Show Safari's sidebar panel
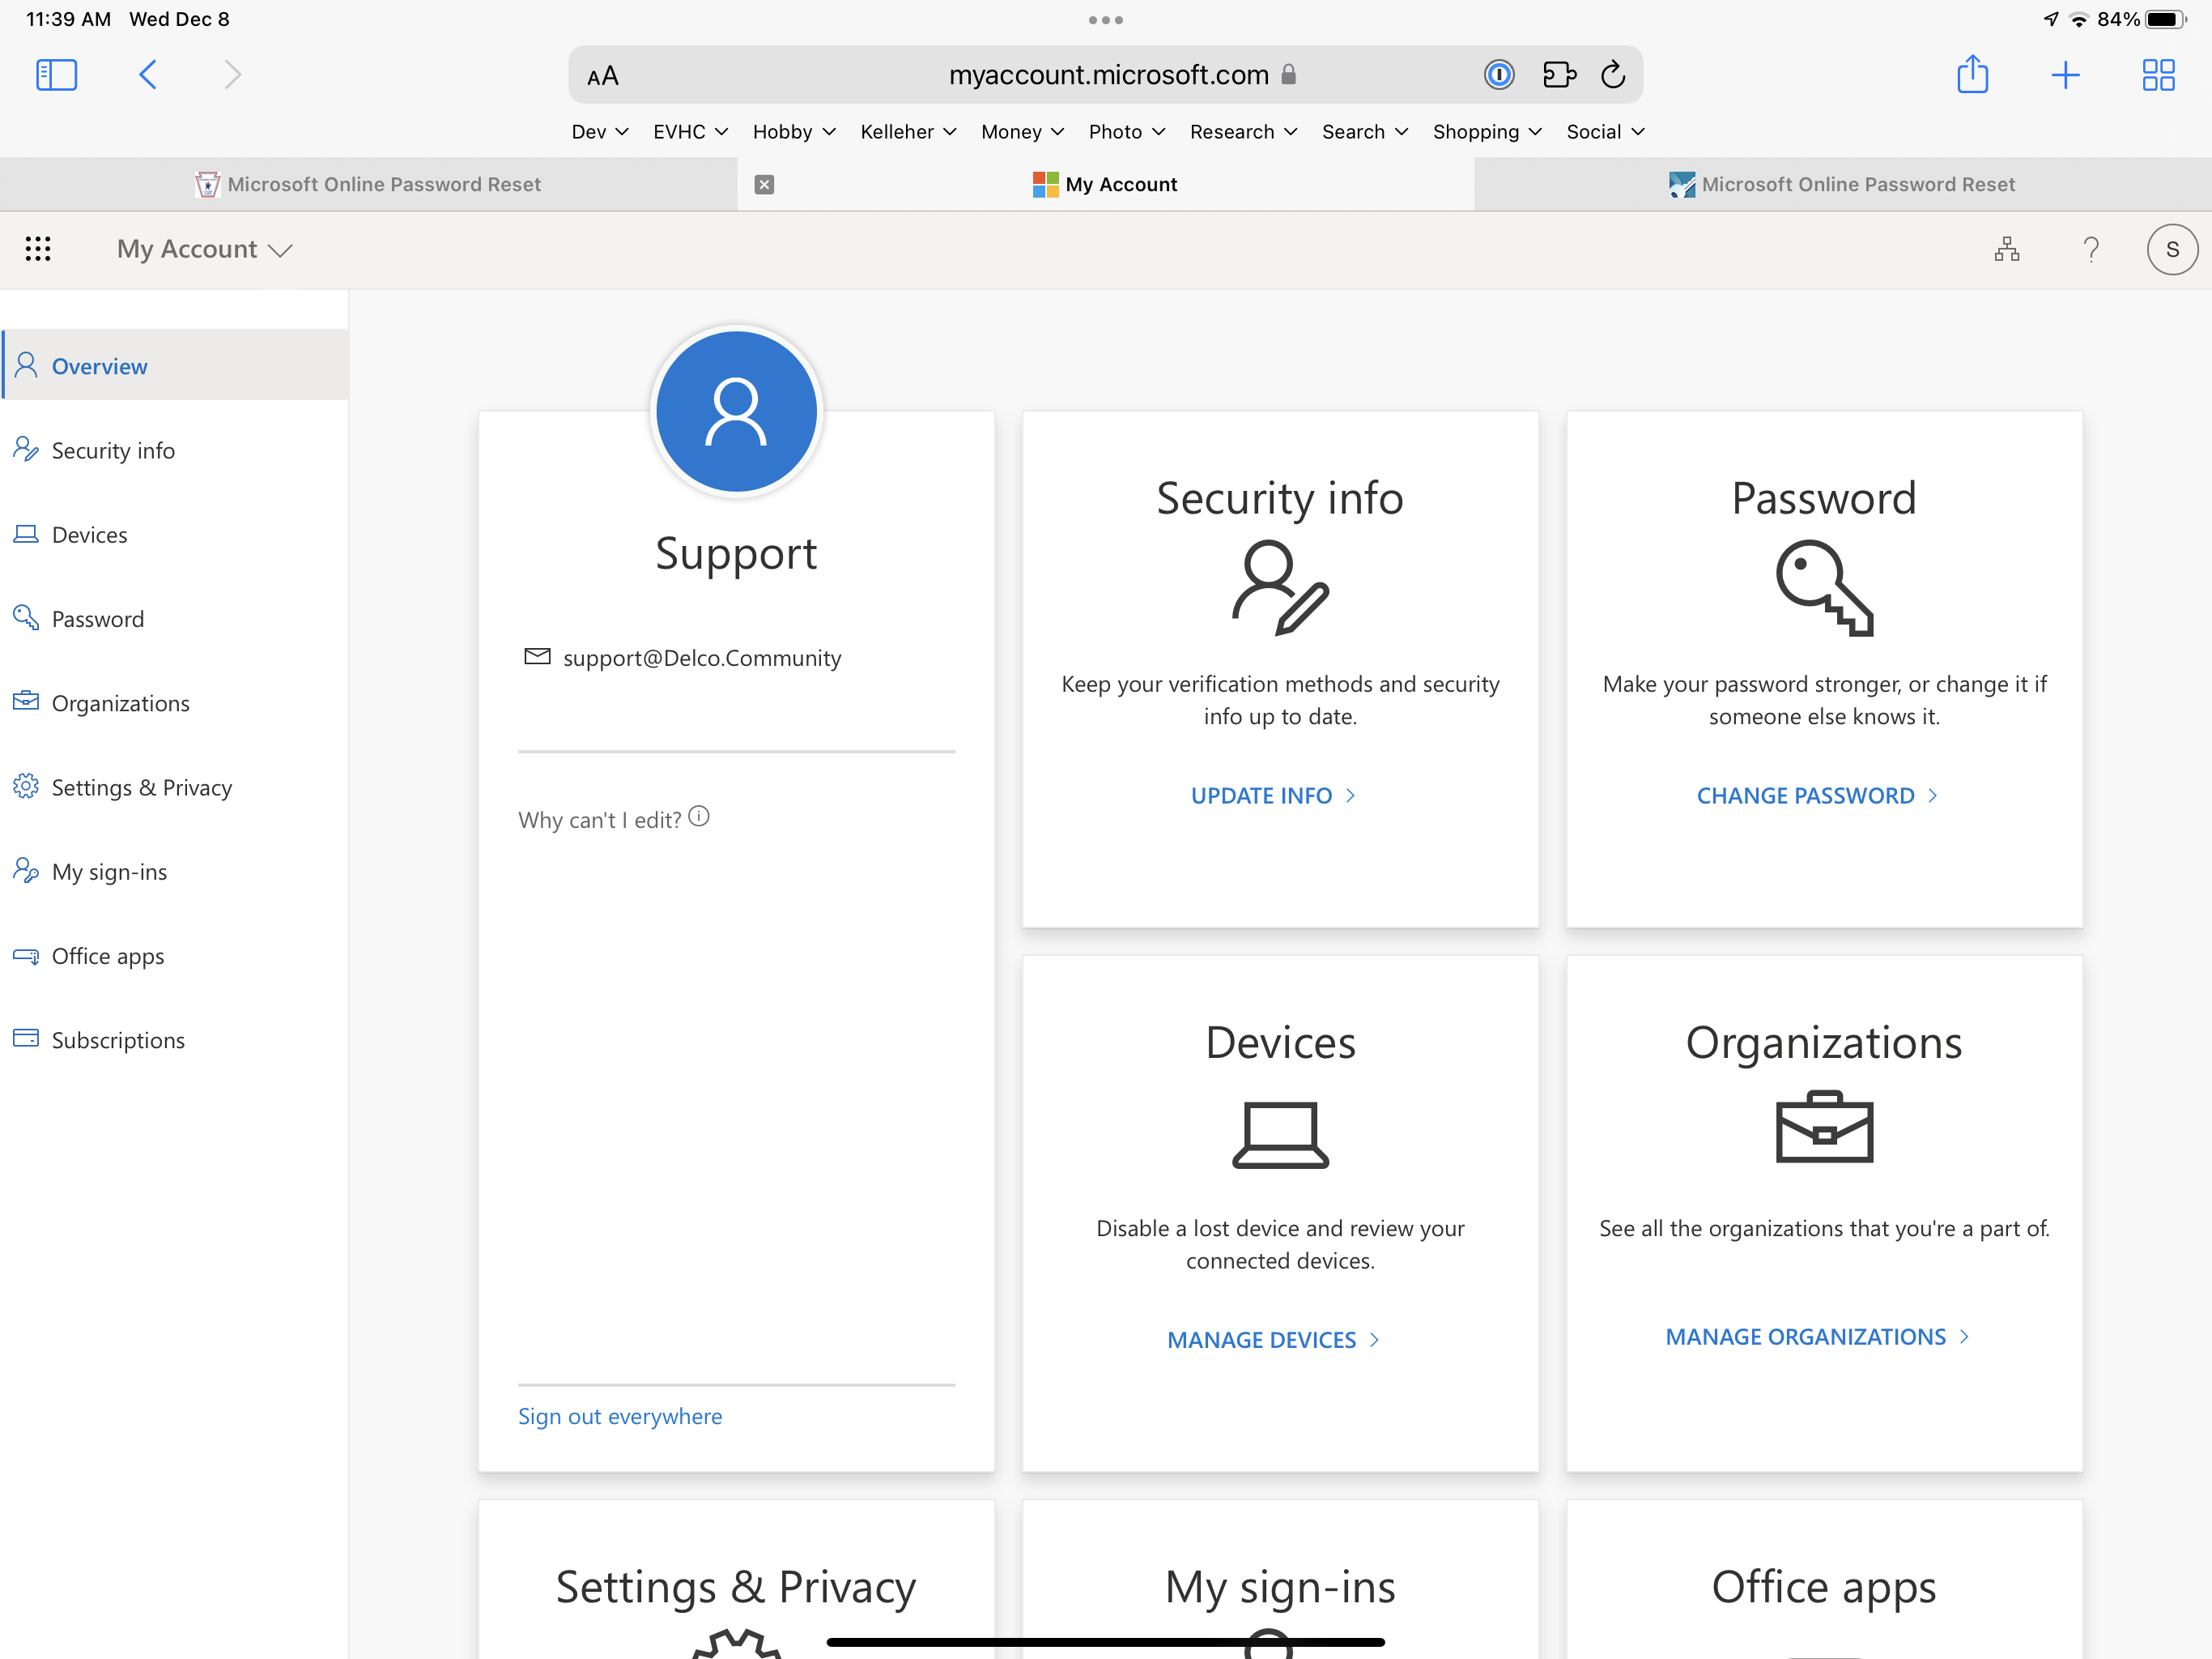Screen dimensions: 2212x1659 57,75
